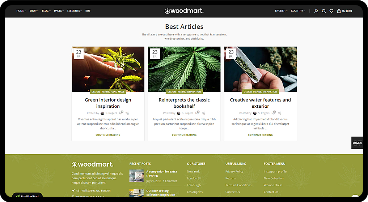368x202 pixels.
Task: Click share icon on Reinterprets the classic bookshelf
Action: click(x=203, y=113)
